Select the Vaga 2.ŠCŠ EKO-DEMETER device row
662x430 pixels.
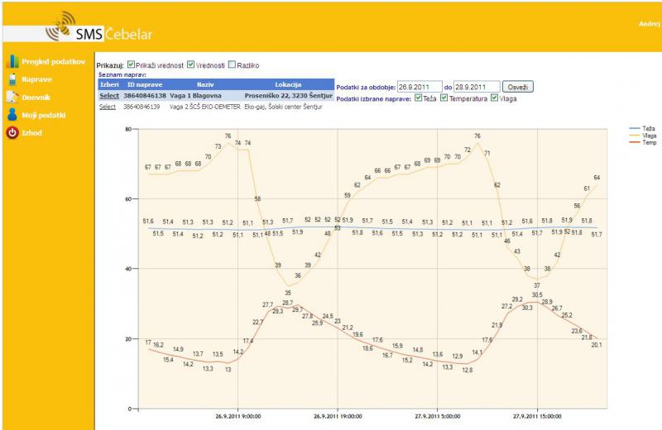click(107, 107)
